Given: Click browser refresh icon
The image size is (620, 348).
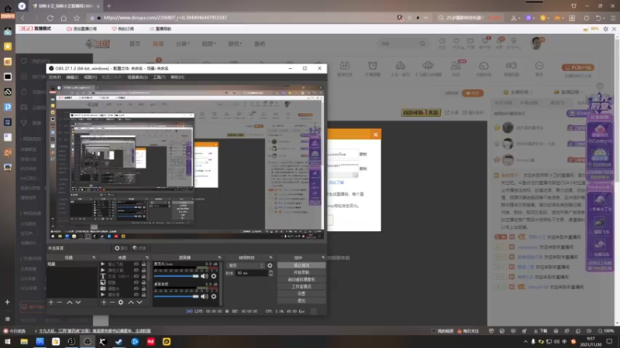Looking at the screenshot, I should point(50,18).
